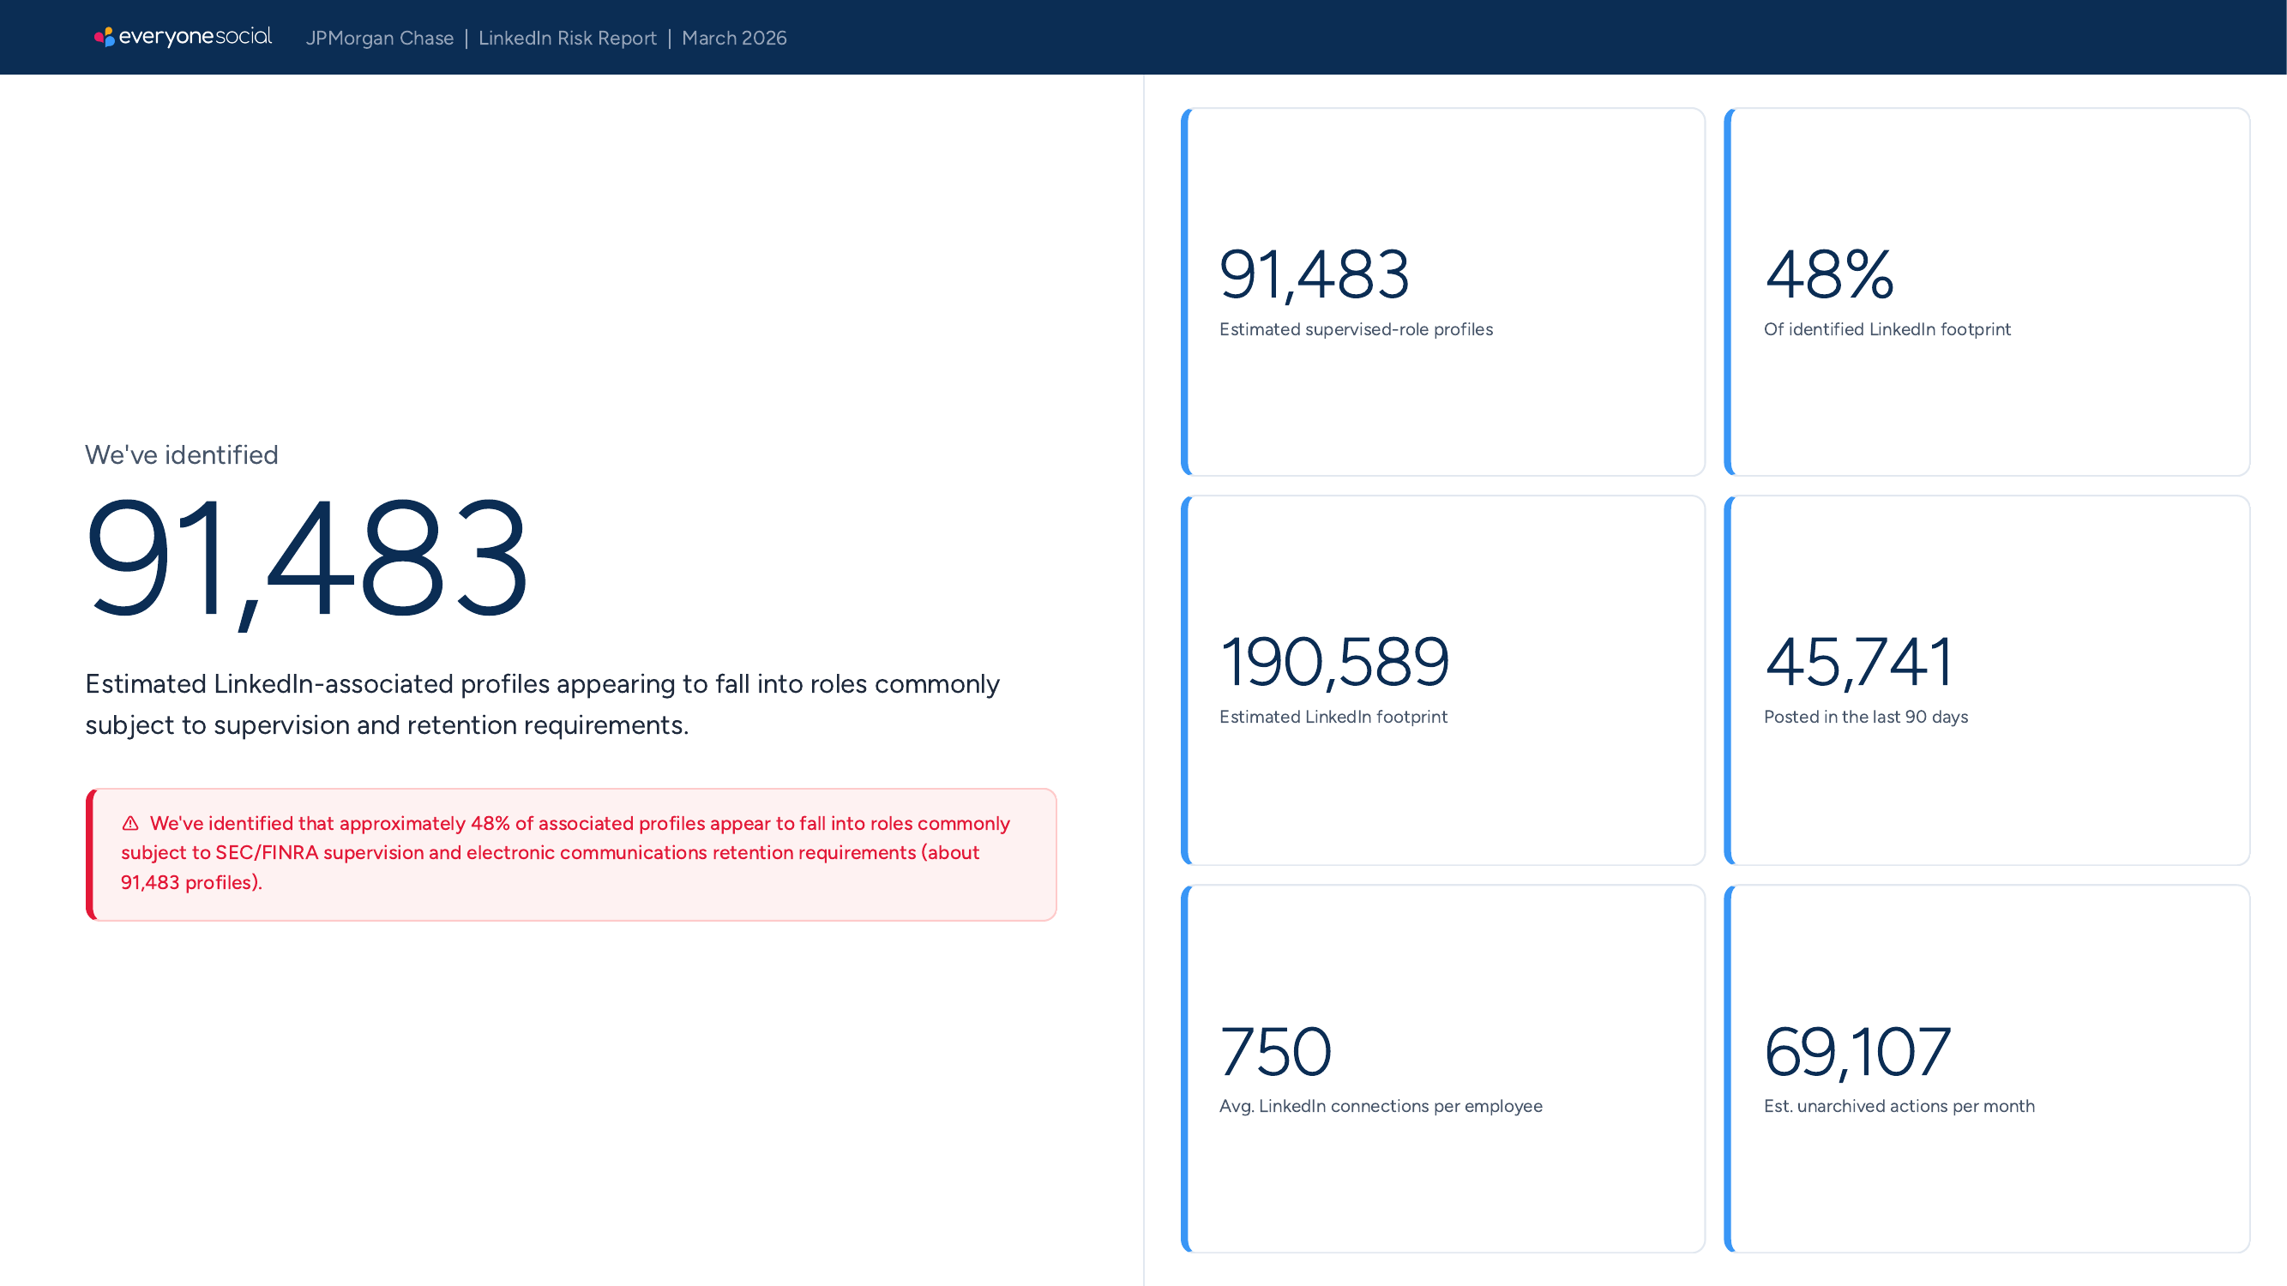Viewport: 2287px width, 1286px height.
Task: Click the 'Estimated supervised-role profiles' label
Action: point(1357,329)
